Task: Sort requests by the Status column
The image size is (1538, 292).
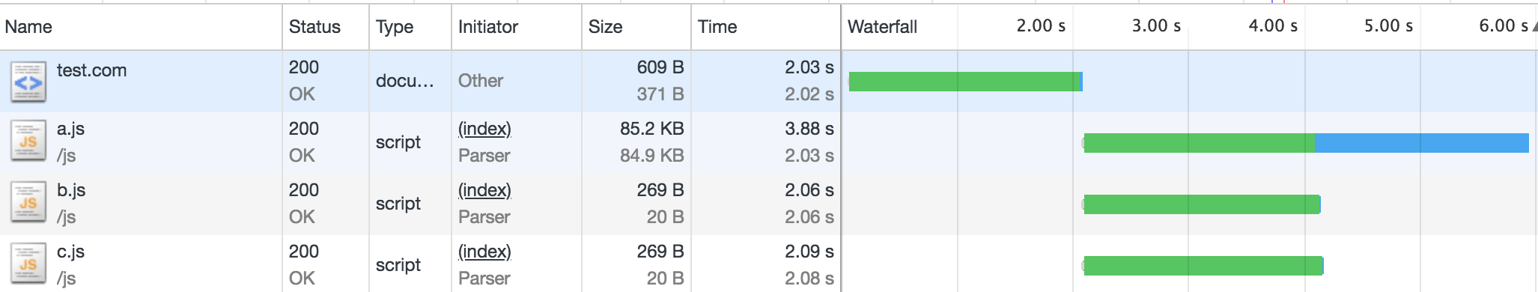Action: (326, 27)
